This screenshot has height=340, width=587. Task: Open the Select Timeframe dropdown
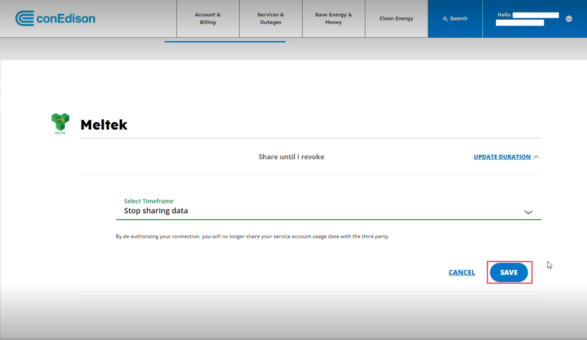click(328, 208)
